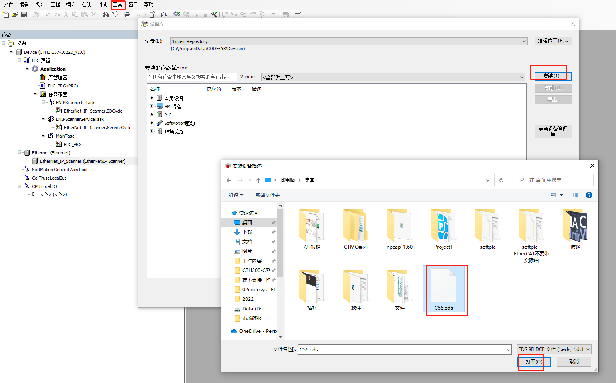Click the 在 桌面 中搜索 search box

pos(553,180)
